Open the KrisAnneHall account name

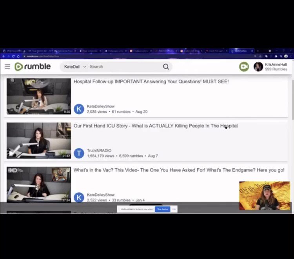(x=276, y=64)
